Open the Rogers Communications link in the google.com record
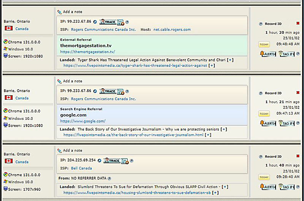This screenshot has width=304, height=201. pyautogui.click(x=103, y=99)
